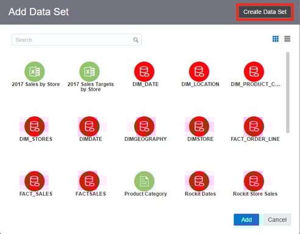The width and height of the screenshot is (300, 234).
Task: Choose the DIM_LOCATION database icon
Action: [199, 71]
